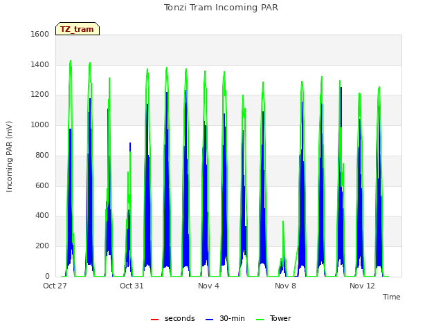This screenshot has width=443, height=332.
Task: Click the chart title Tonzi Tram Incoming PAR
Action: pos(221,8)
